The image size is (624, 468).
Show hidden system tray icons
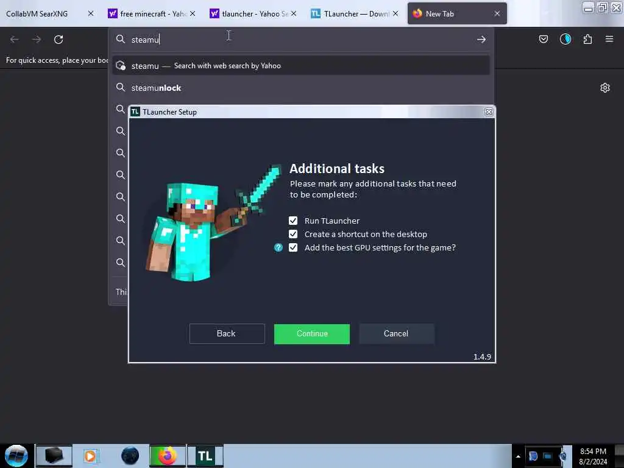click(518, 456)
